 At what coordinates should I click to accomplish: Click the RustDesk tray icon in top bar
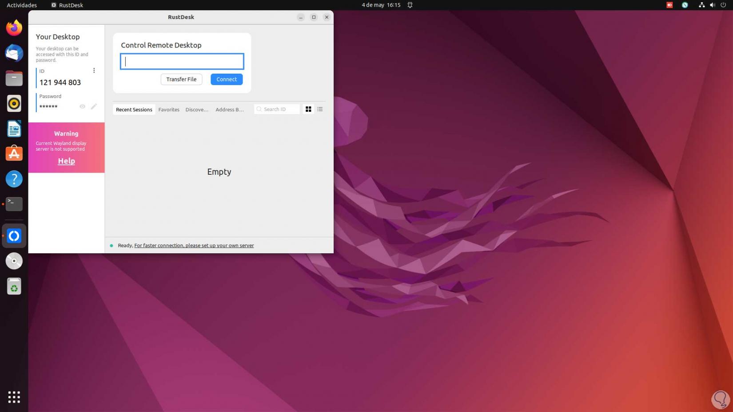[685, 5]
